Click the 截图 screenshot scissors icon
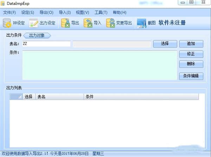 click(x=142, y=23)
